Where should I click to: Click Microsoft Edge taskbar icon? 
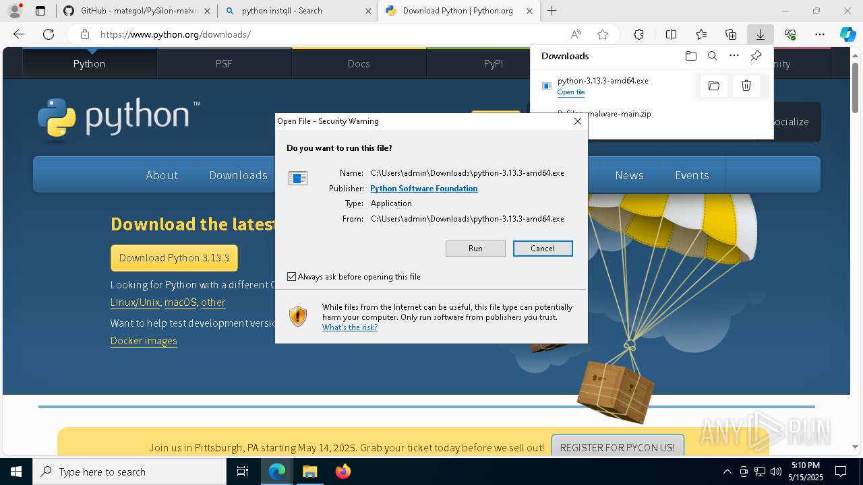[x=277, y=472]
